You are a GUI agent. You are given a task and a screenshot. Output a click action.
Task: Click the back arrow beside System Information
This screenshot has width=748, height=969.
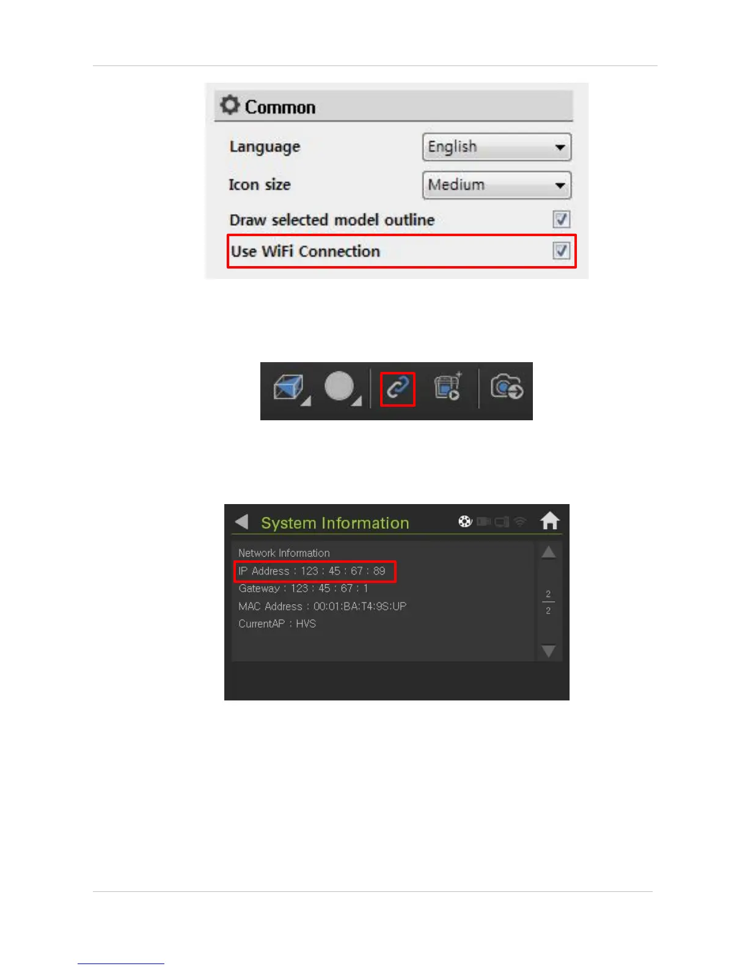pyautogui.click(x=241, y=522)
